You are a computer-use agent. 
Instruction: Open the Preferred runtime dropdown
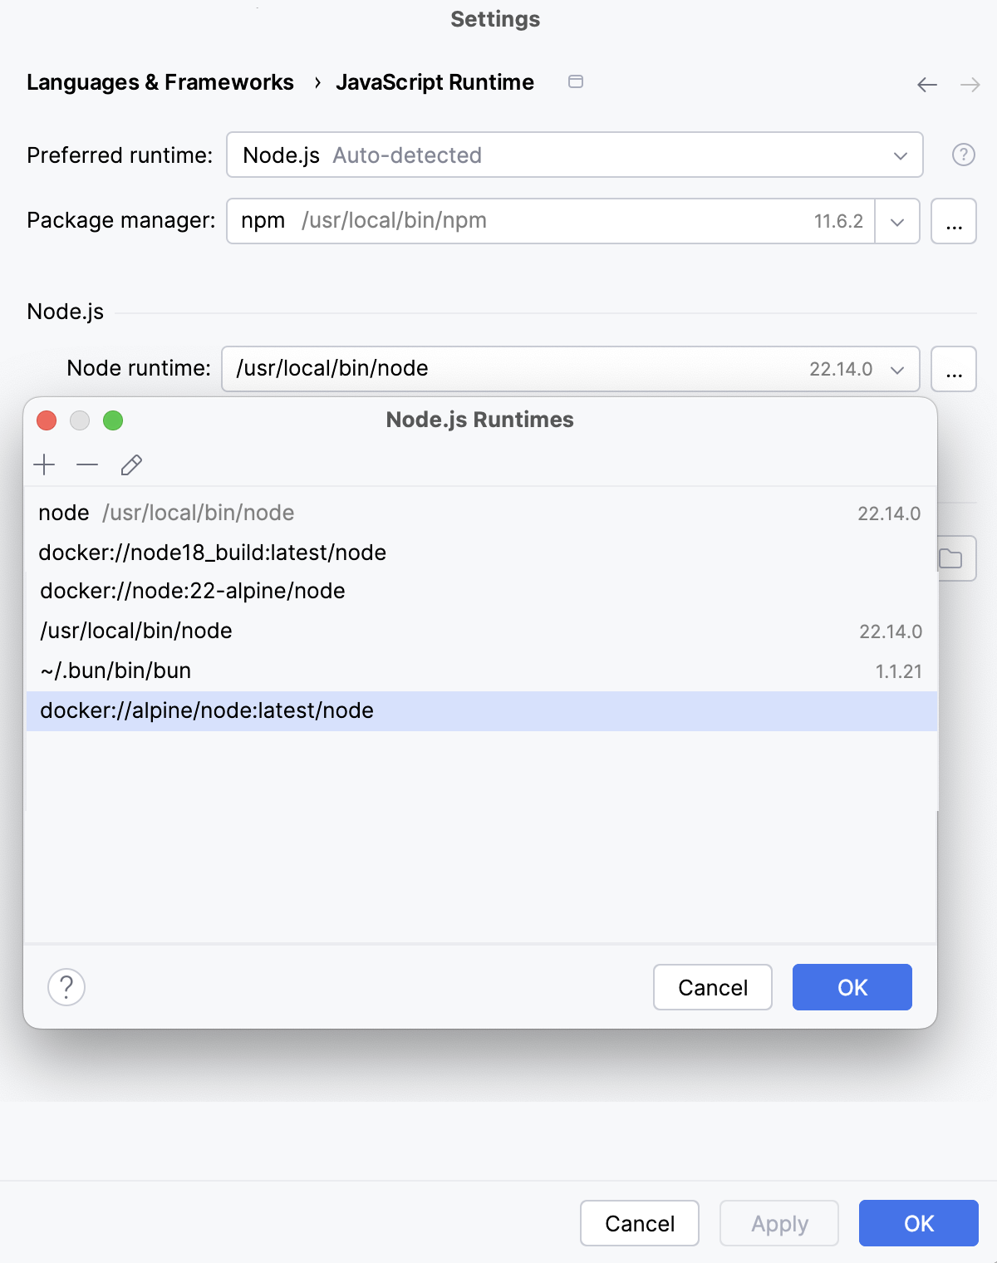click(900, 155)
